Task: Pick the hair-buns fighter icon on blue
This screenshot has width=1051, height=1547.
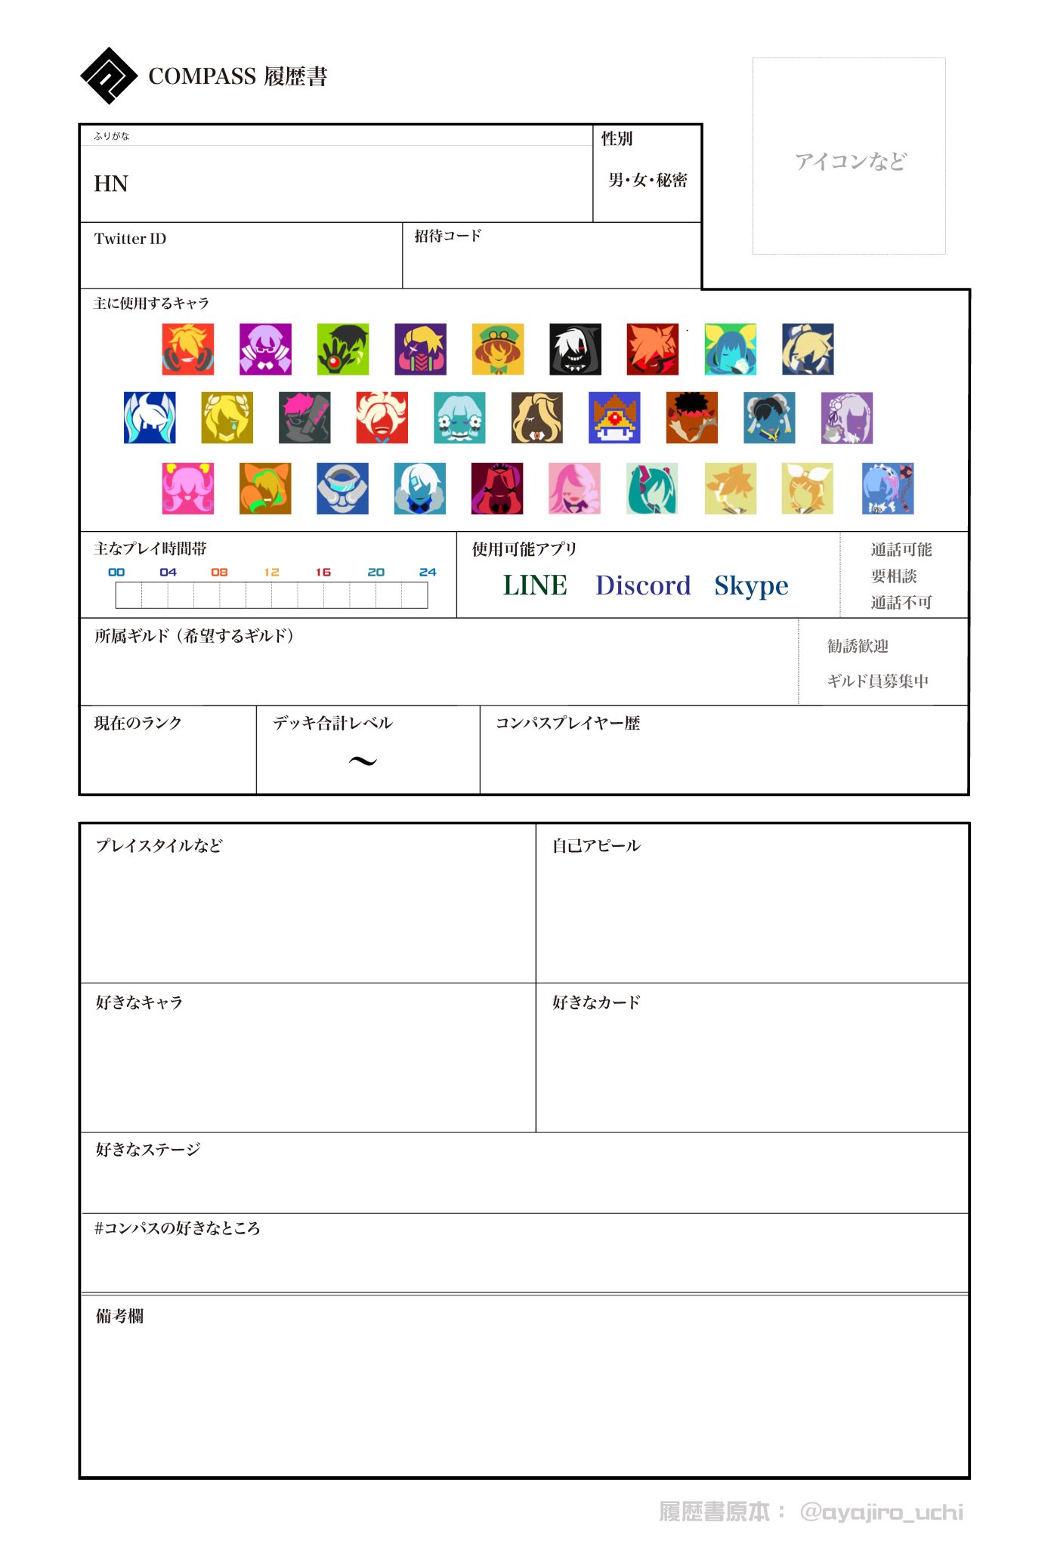Action: coord(769,417)
